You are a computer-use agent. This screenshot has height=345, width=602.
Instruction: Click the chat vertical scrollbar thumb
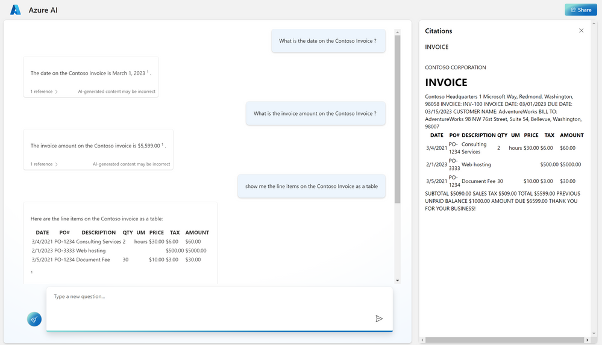coord(397,119)
